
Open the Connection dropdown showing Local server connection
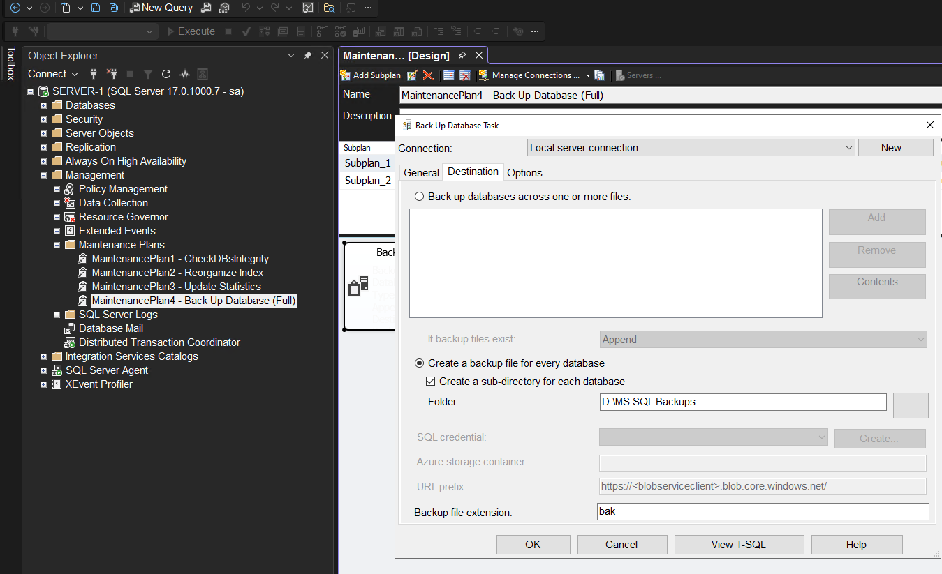point(691,148)
